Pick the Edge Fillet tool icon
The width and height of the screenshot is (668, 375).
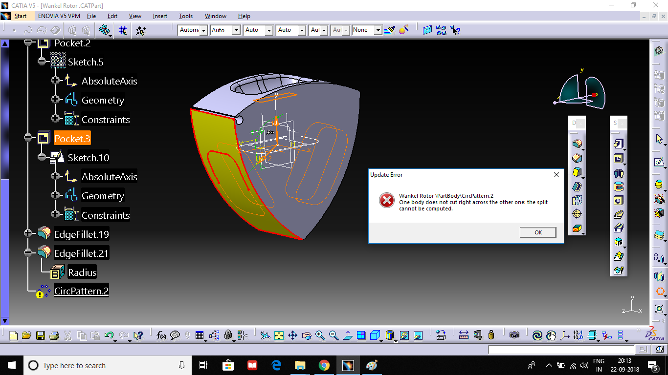point(577,144)
